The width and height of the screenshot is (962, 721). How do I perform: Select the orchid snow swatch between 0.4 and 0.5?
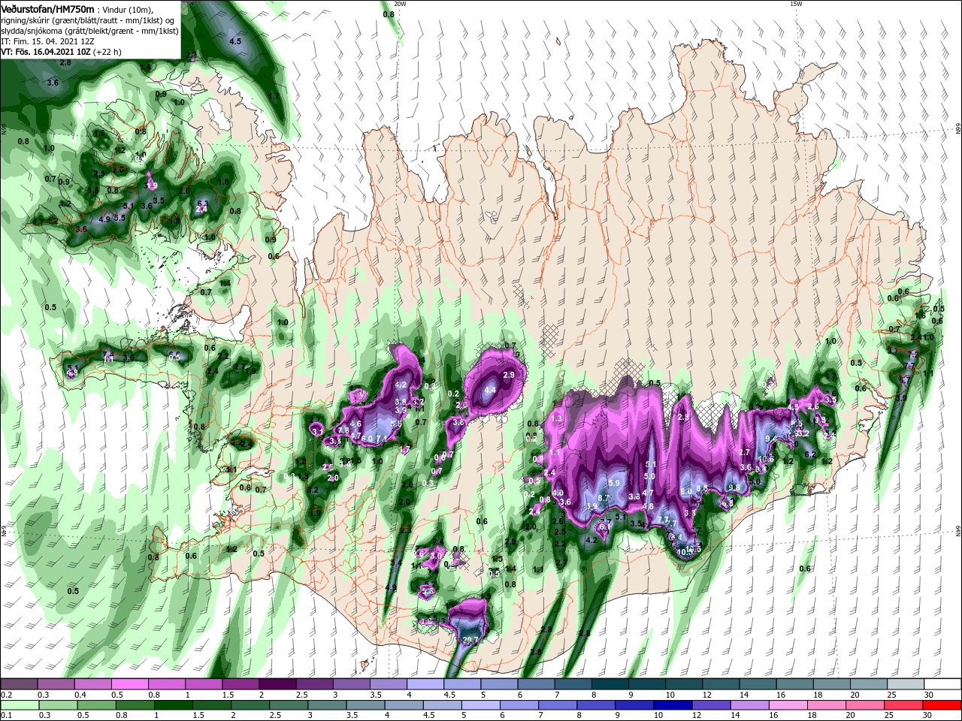93,683
